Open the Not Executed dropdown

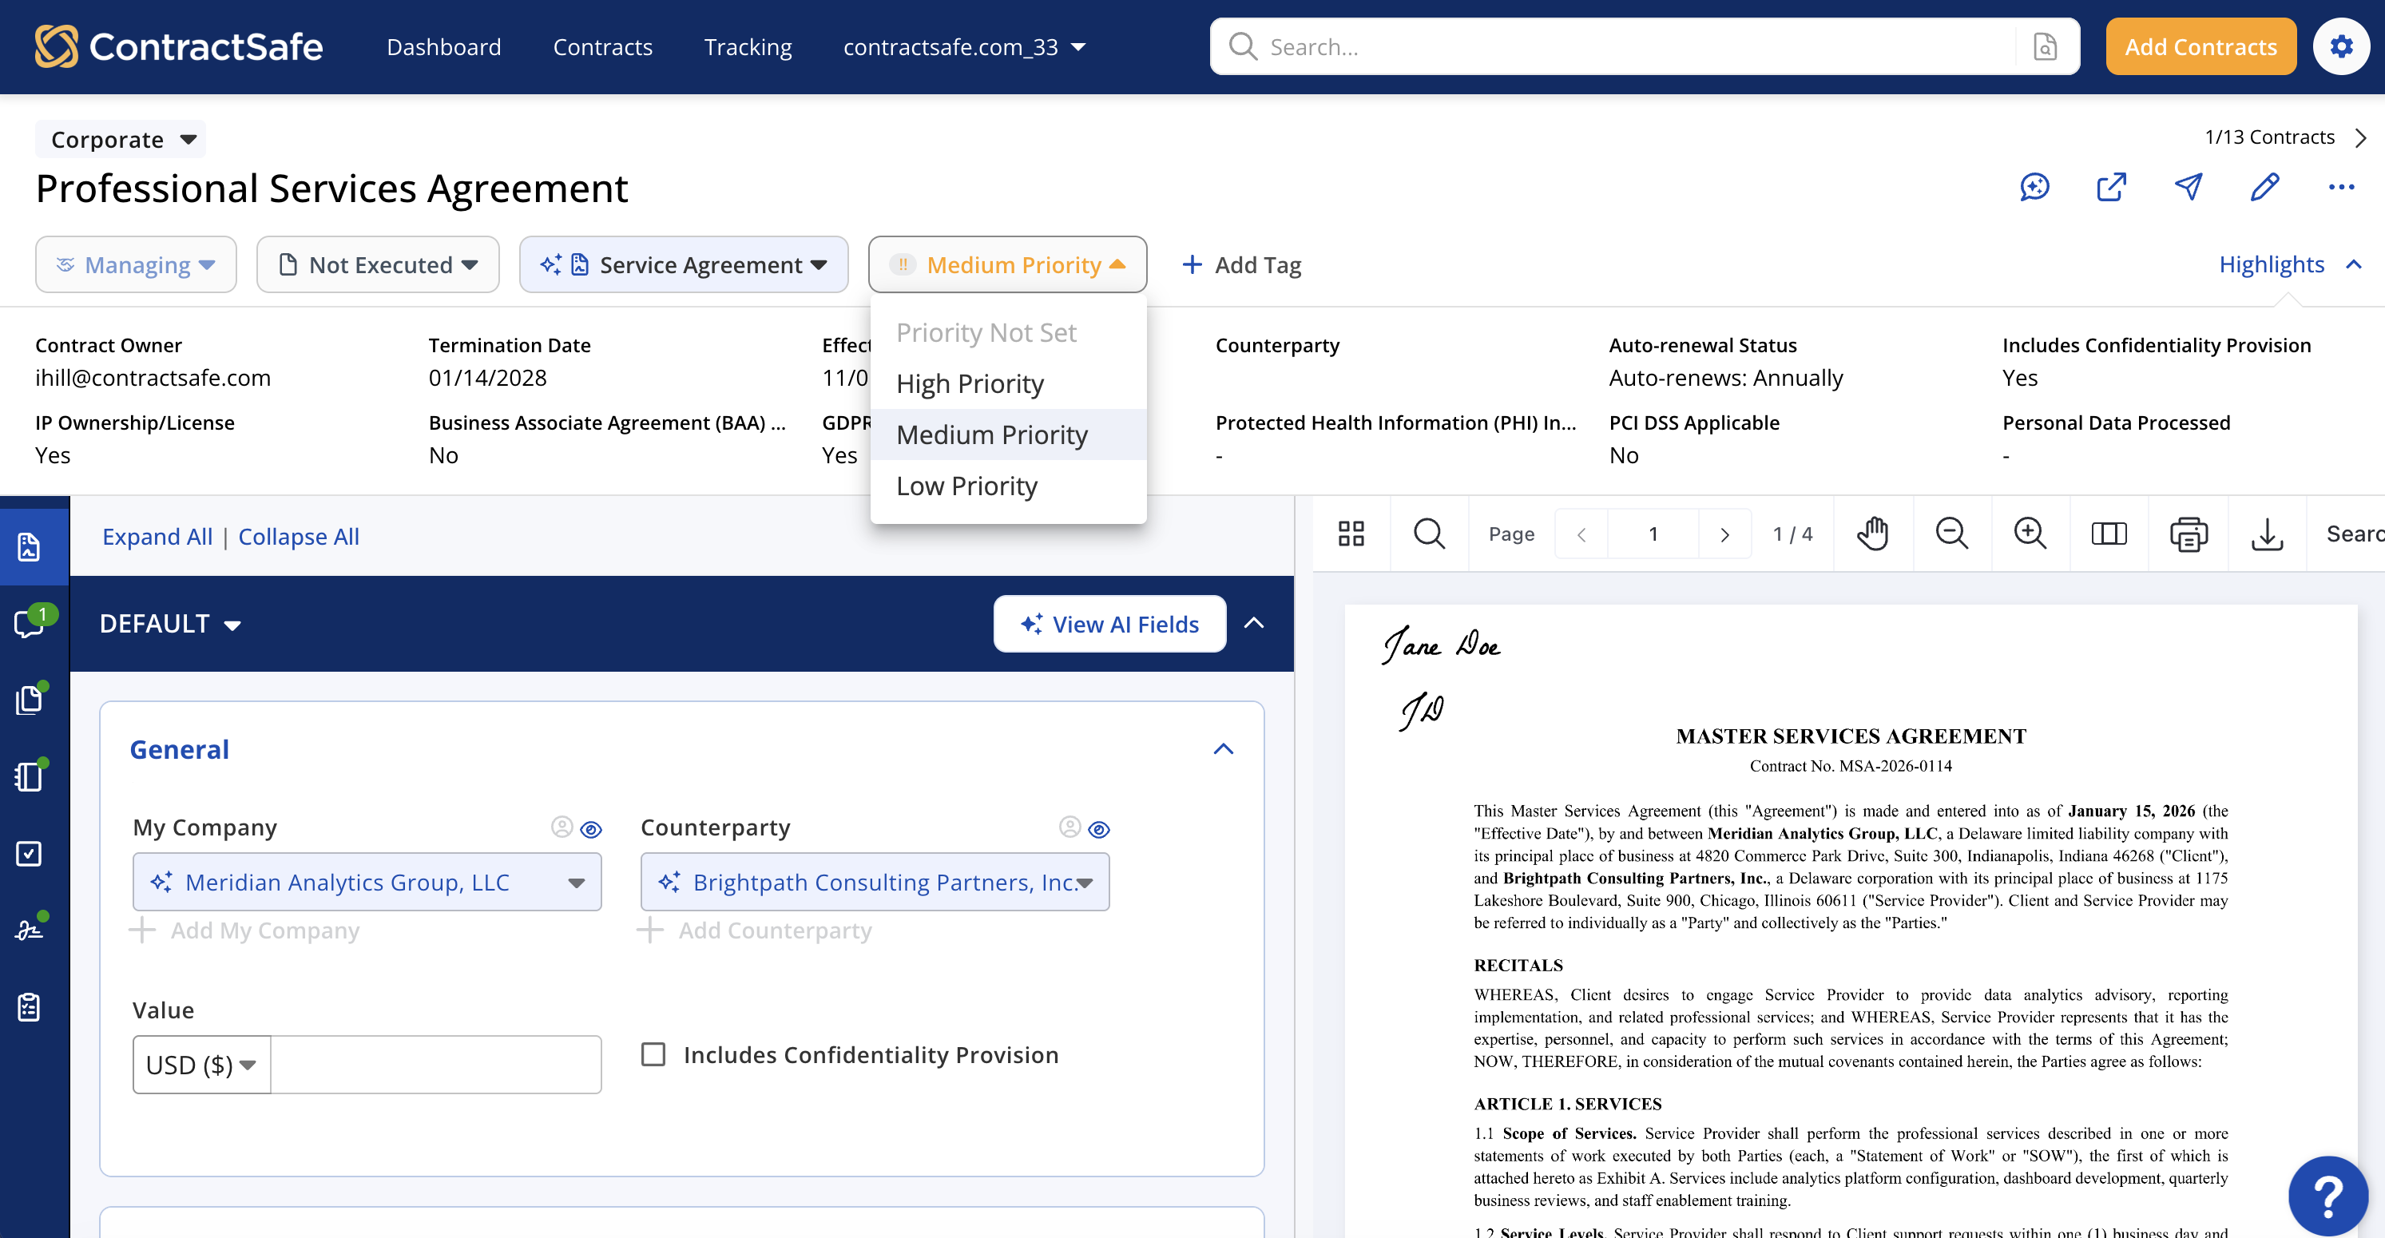coord(378,265)
